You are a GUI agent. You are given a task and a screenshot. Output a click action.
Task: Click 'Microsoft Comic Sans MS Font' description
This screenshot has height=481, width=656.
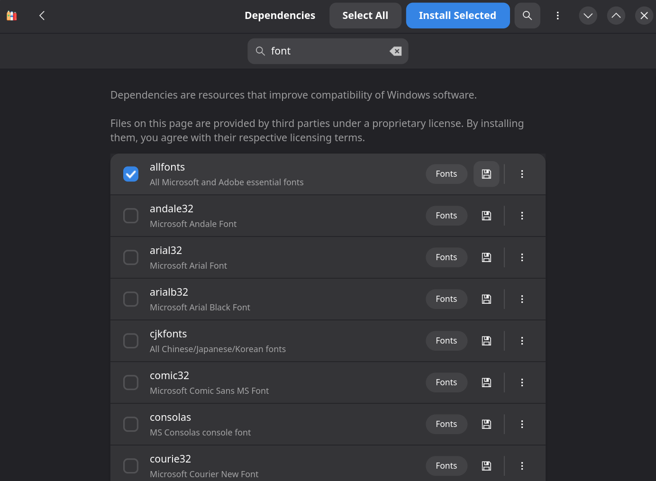pos(210,391)
